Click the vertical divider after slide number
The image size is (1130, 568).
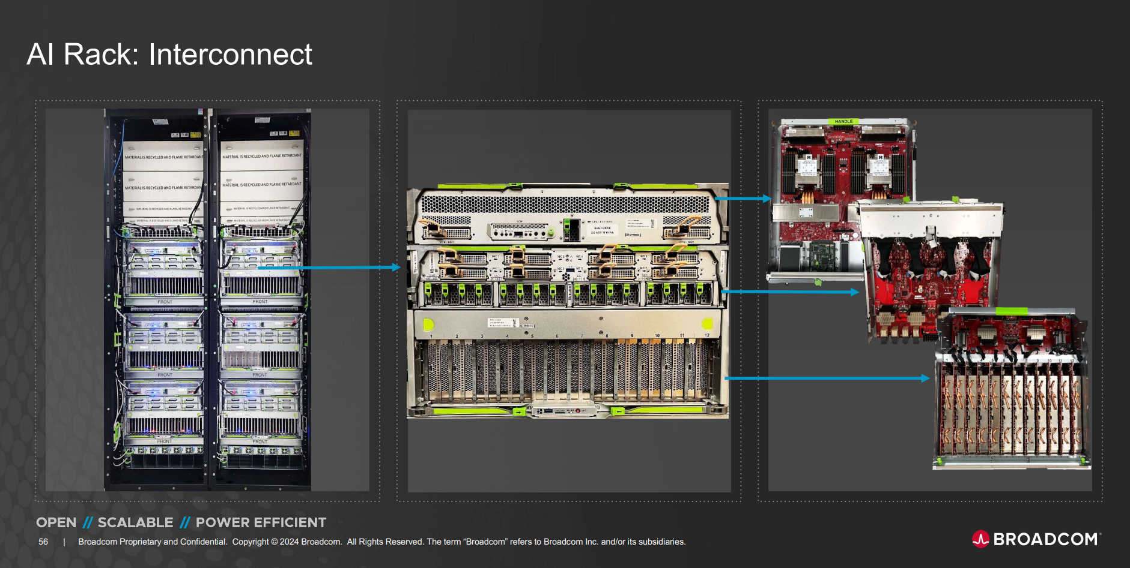click(x=64, y=542)
